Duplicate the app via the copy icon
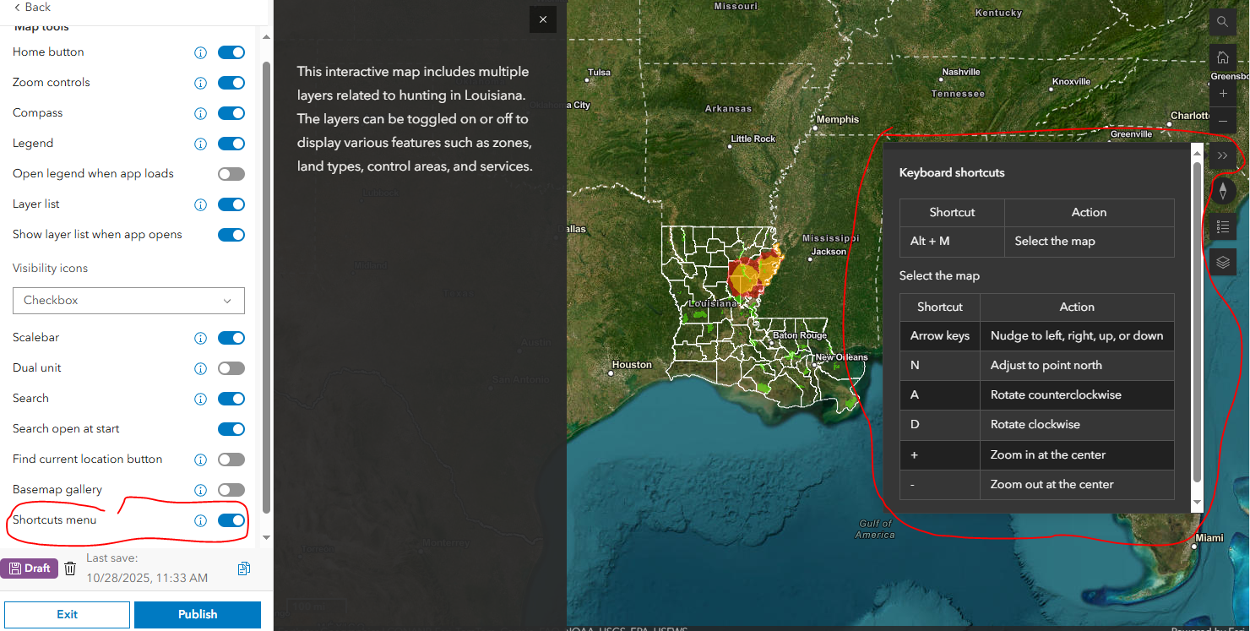This screenshot has height=631, width=1250. (x=243, y=568)
